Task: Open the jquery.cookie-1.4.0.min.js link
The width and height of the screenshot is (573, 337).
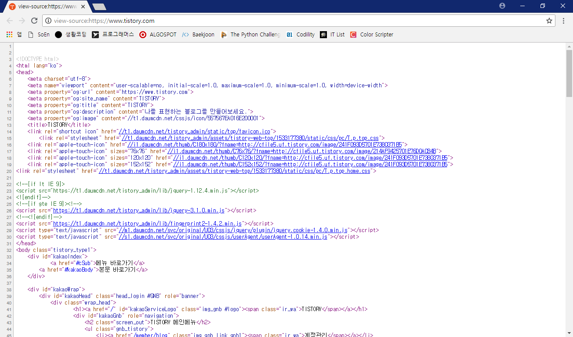Action: (233, 230)
